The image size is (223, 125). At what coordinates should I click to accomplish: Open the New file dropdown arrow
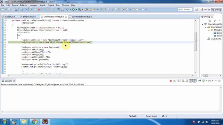6,10
